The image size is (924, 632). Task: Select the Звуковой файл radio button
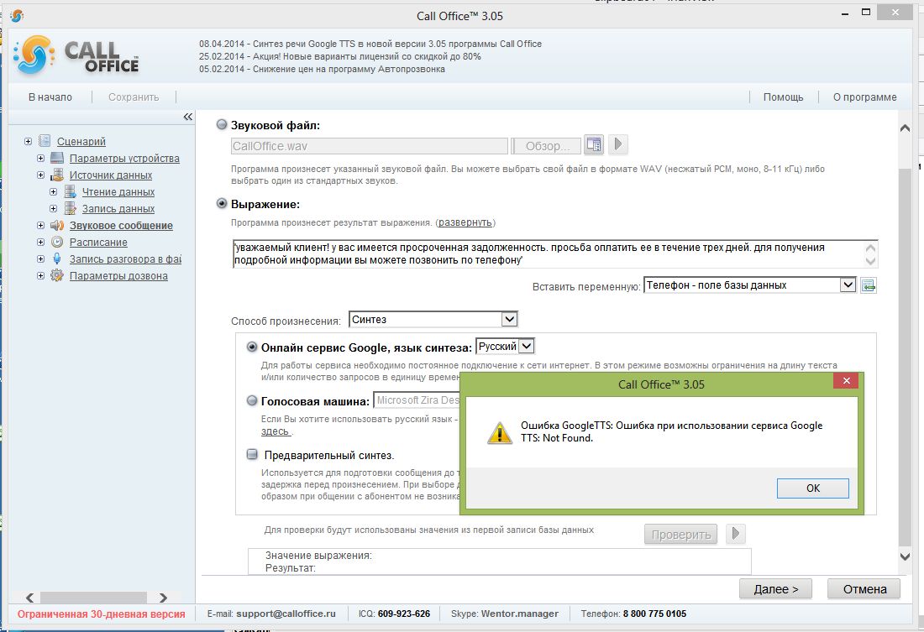[x=223, y=125]
